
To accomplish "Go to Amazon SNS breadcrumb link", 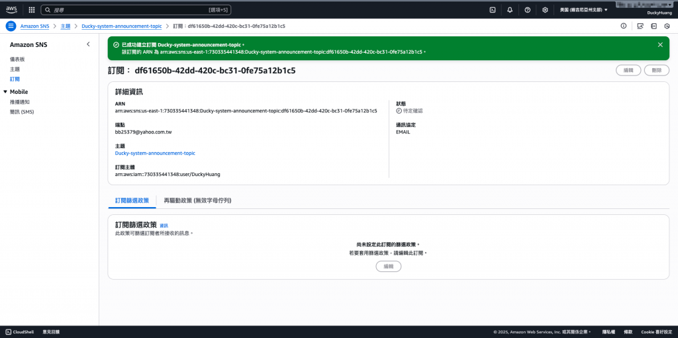I will [x=35, y=26].
